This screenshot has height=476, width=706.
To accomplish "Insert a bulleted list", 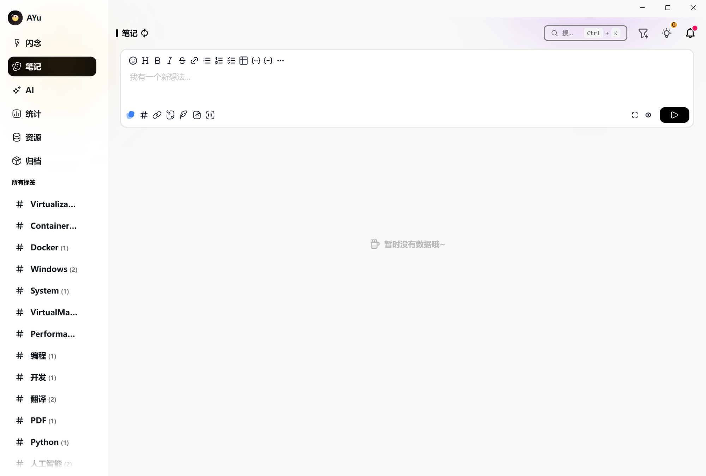I will tap(207, 61).
